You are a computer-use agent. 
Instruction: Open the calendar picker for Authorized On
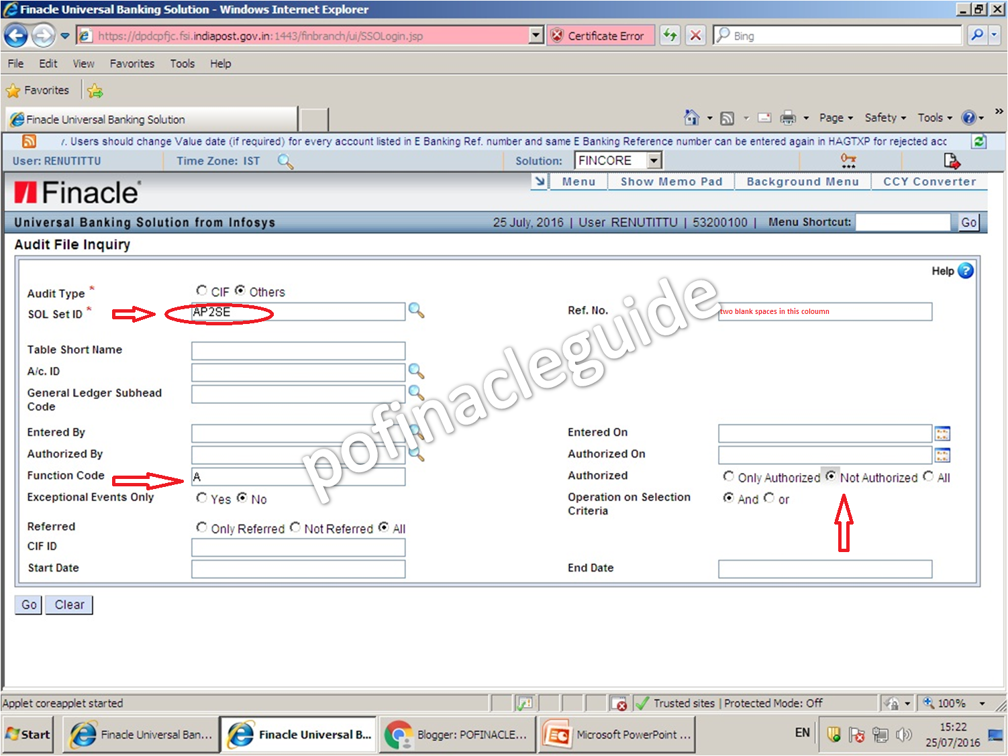(x=942, y=455)
